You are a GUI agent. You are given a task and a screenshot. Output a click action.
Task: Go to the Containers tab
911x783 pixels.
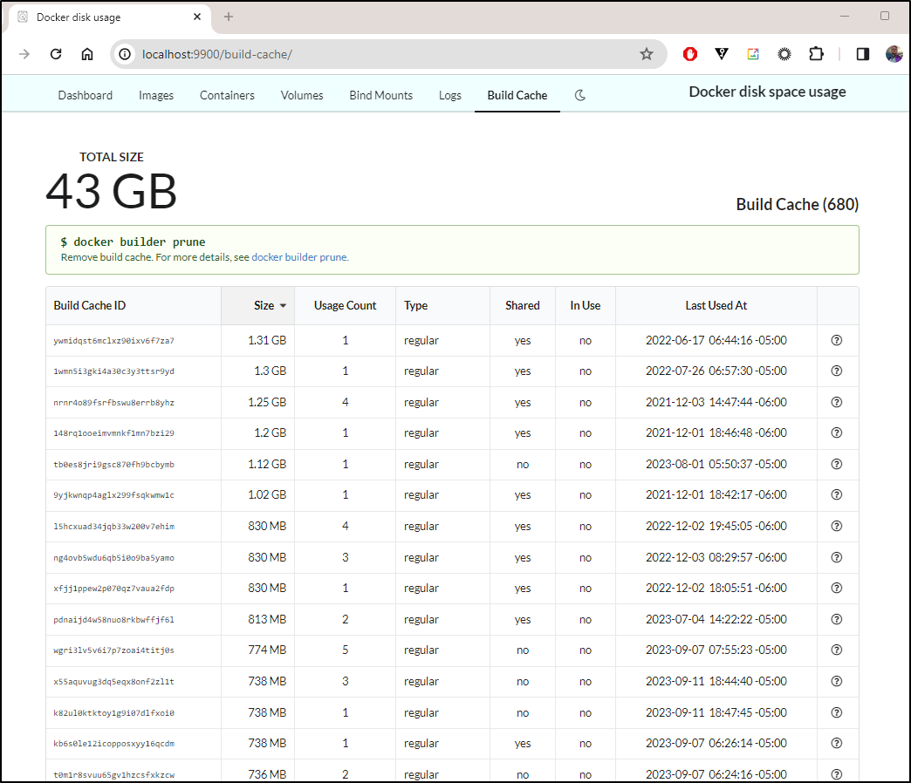pos(227,95)
